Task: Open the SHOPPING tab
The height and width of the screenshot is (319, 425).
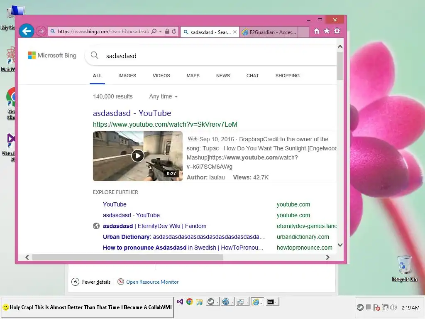Action: (x=288, y=76)
